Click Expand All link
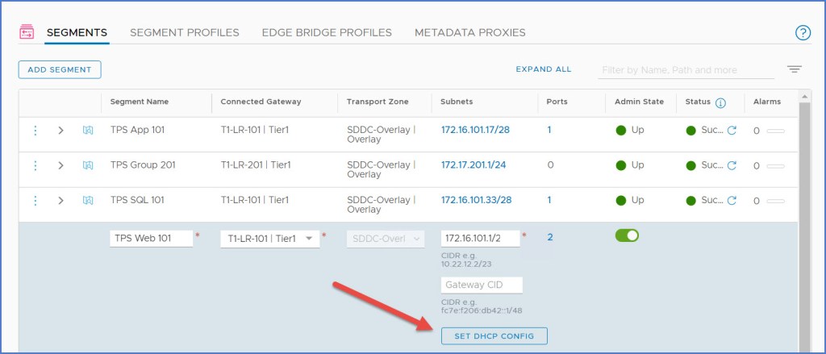The height and width of the screenshot is (354, 826). [x=543, y=69]
